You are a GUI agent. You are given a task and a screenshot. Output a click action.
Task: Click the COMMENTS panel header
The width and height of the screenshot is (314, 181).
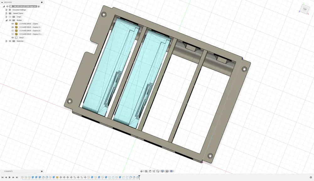[x=22, y=171]
